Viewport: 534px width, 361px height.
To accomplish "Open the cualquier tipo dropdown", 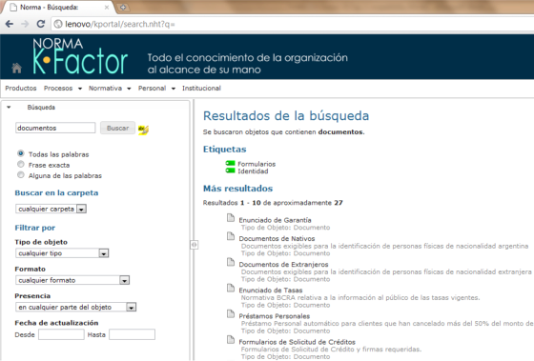I will [62, 253].
